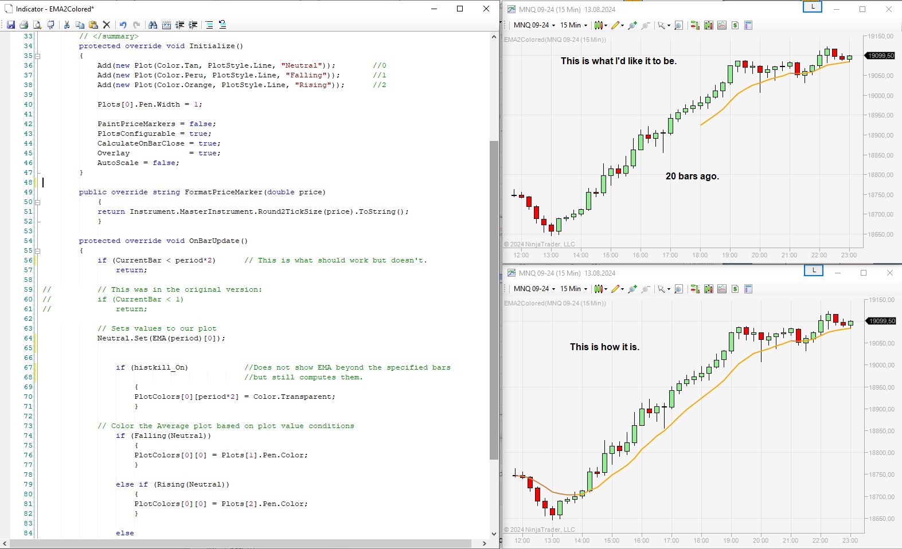Open cursor type dropdown in lower chart
Screen dimensions: 902x549
(x=664, y=289)
